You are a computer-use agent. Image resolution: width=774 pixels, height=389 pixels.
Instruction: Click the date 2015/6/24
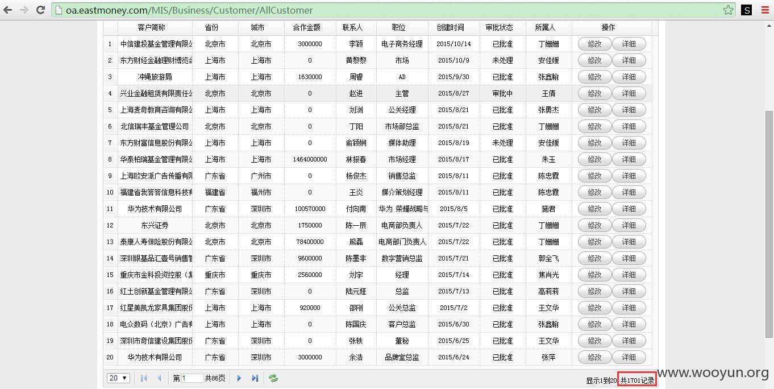tap(453, 357)
